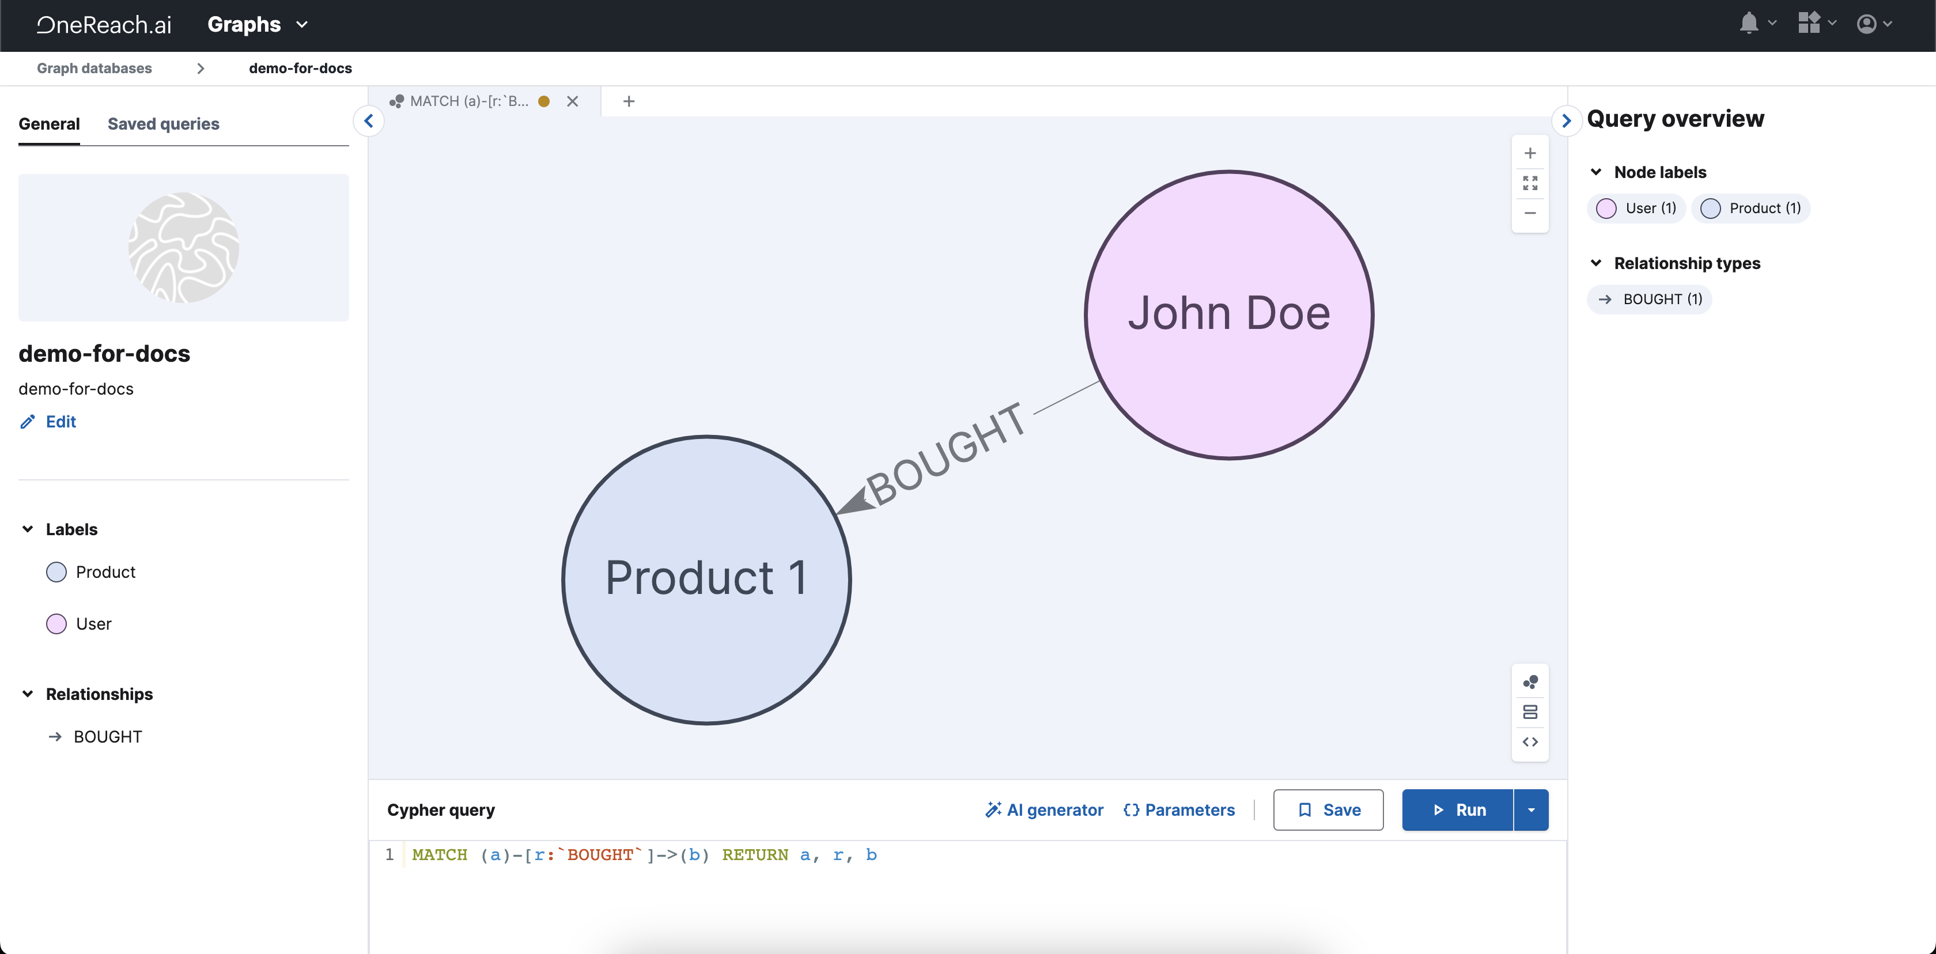1936x954 pixels.
Task: Open the Graphs dropdown in header
Action: pyautogui.click(x=258, y=24)
